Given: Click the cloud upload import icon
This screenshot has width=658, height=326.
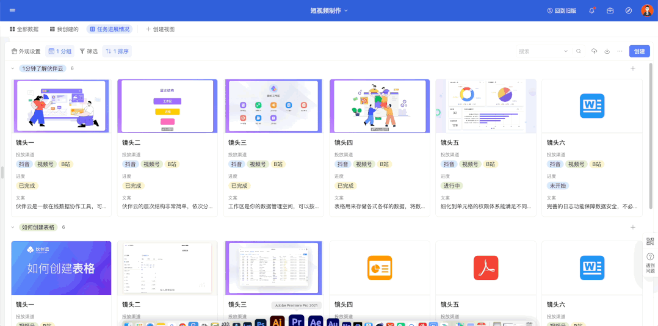Looking at the screenshot, I should click(x=594, y=51).
